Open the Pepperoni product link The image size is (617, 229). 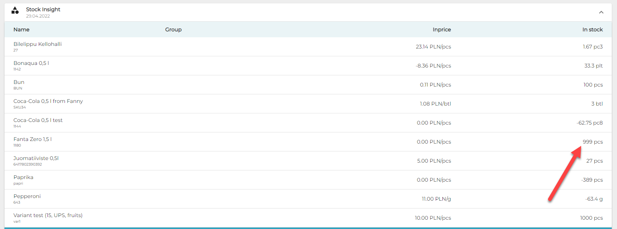click(27, 196)
